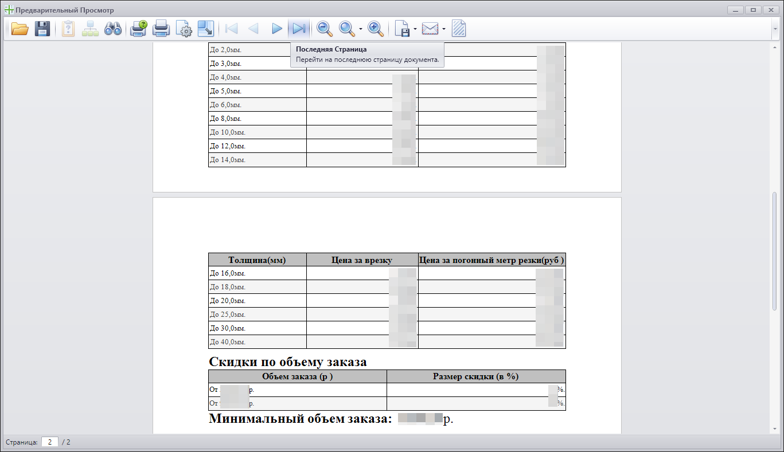Click the "Минимальный объем заказа:" label
Image resolution: width=784 pixels, height=452 pixels.
300,419
